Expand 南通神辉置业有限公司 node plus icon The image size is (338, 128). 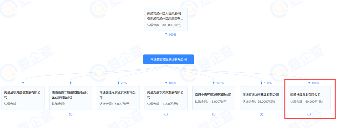tap(309, 114)
